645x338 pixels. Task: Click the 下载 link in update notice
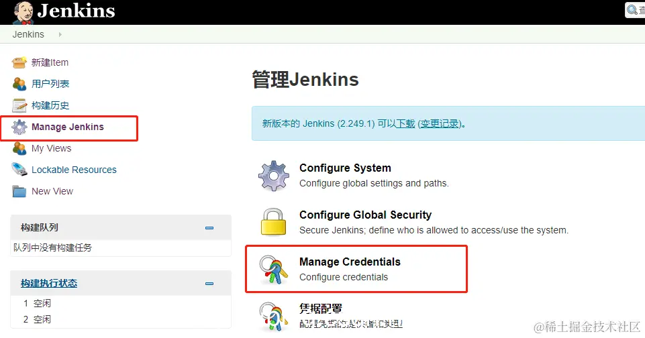[405, 123]
